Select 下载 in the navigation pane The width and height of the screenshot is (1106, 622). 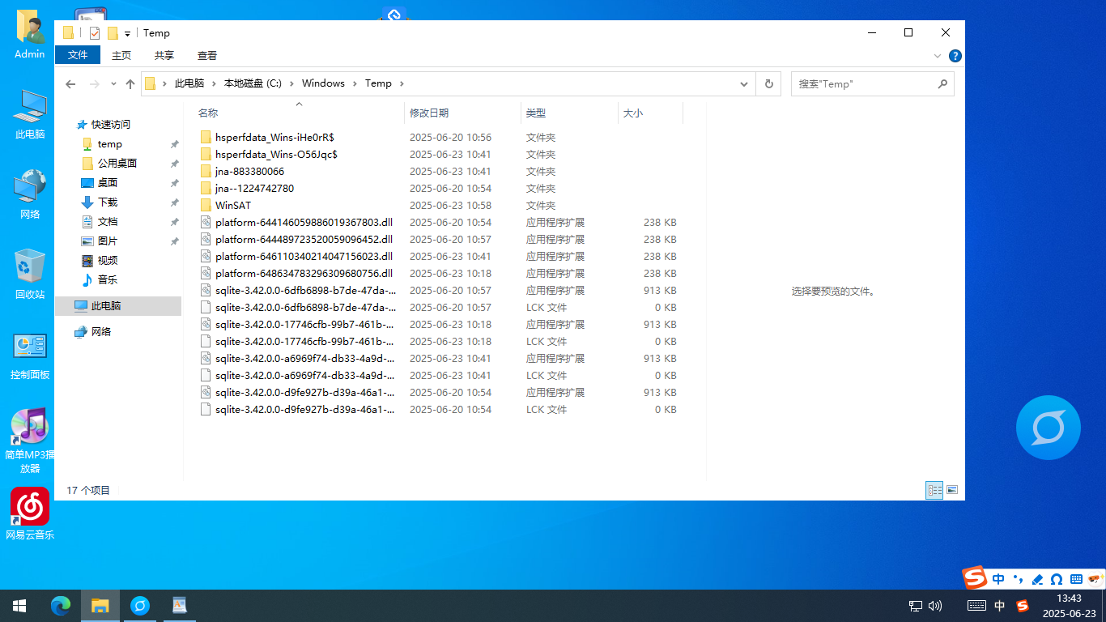(108, 202)
